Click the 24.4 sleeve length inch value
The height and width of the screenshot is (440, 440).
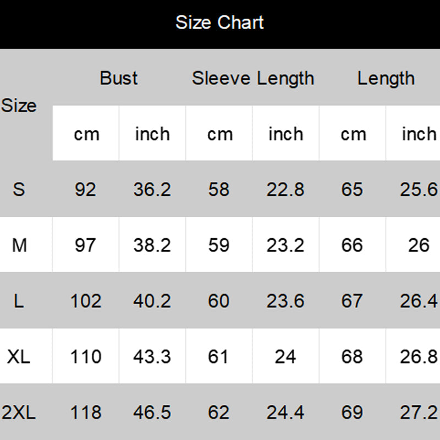click(x=285, y=412)
